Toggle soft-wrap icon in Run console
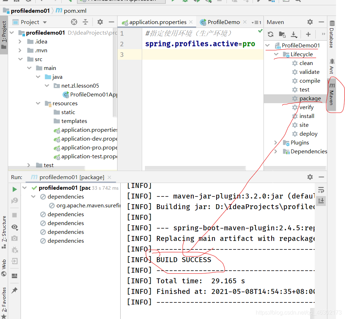 pos(321,190)
